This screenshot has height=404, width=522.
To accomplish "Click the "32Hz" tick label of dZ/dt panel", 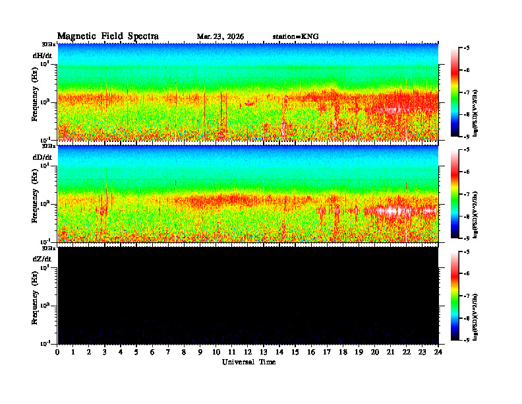I will click(x=49, y=248).
